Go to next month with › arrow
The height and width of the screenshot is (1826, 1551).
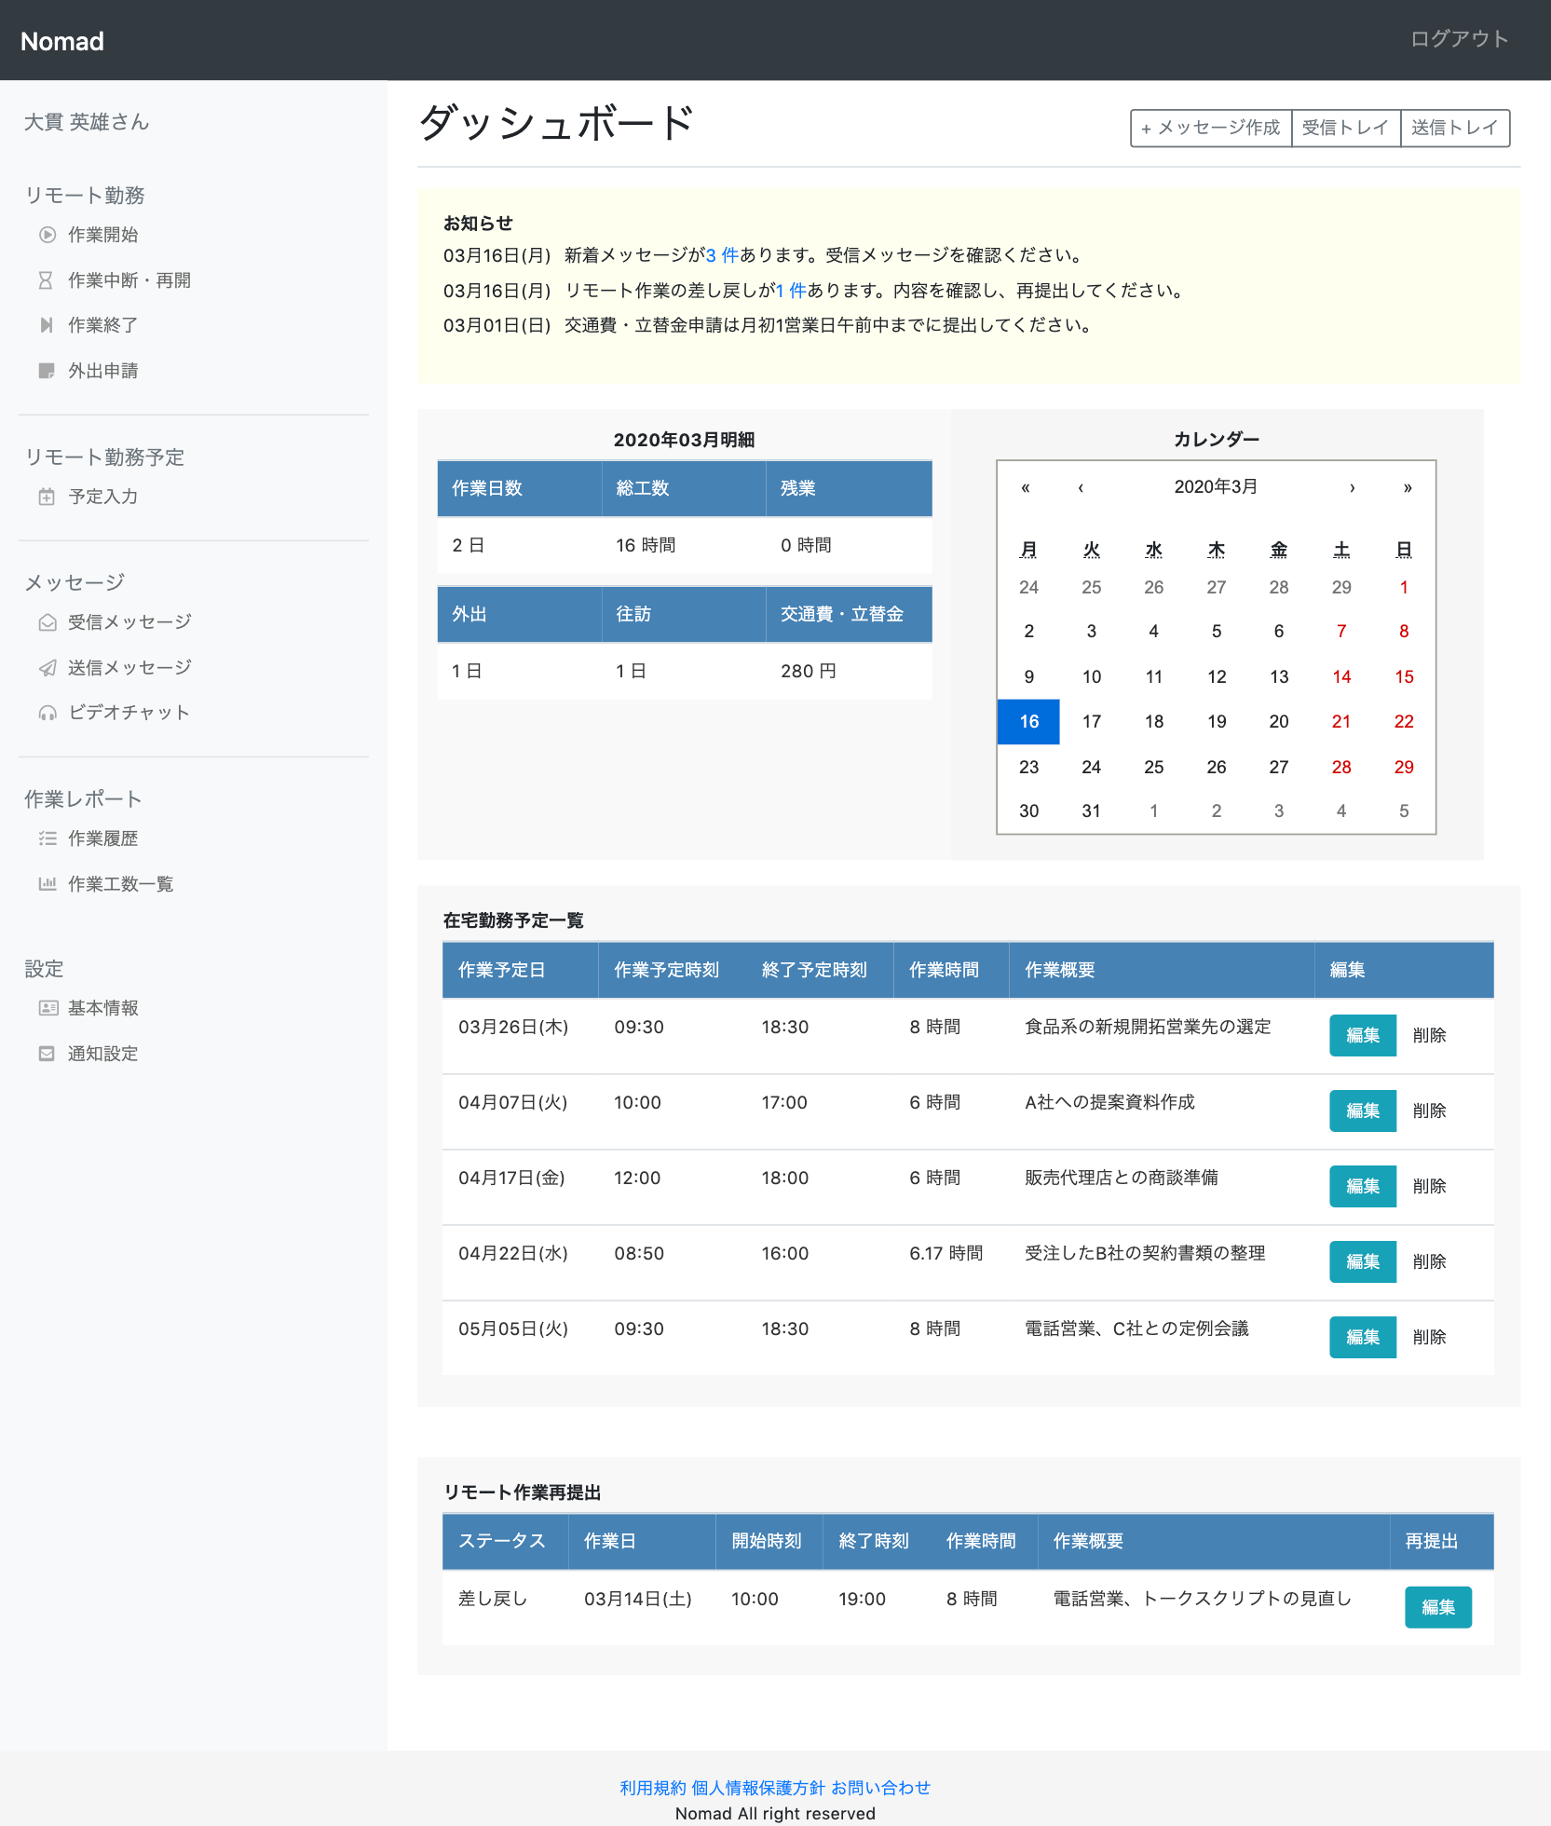(1353, 487)
